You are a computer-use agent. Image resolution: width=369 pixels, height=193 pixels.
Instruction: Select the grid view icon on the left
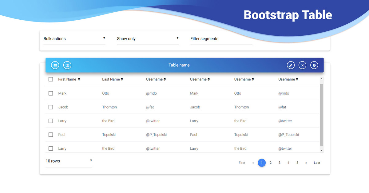click(55, 65)
